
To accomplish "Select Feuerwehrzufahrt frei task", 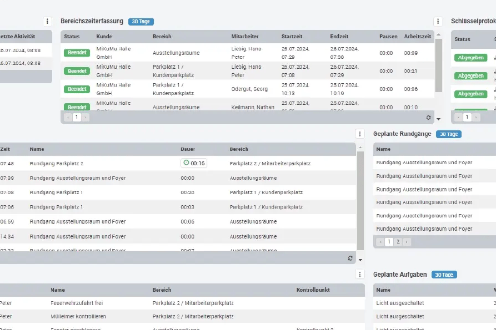I will tap(77, 303).
